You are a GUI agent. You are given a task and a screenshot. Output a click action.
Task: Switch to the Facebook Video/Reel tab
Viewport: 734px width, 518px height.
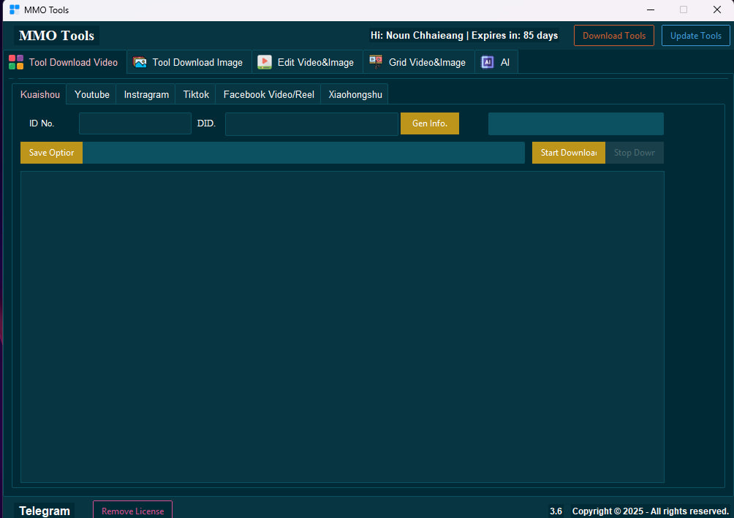tap(268, 94)
